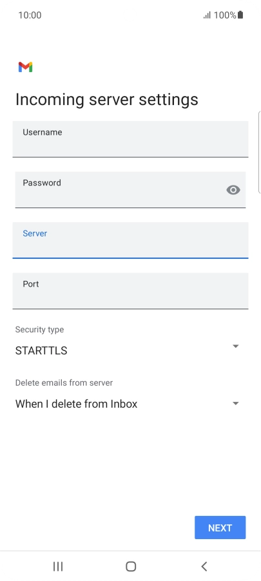Tap the NEXT button
The width and height of the screenshot is (261, 581).
point(220,528)
